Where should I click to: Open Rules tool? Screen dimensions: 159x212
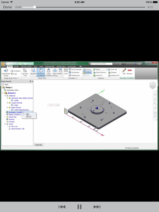tap(14, 74)
